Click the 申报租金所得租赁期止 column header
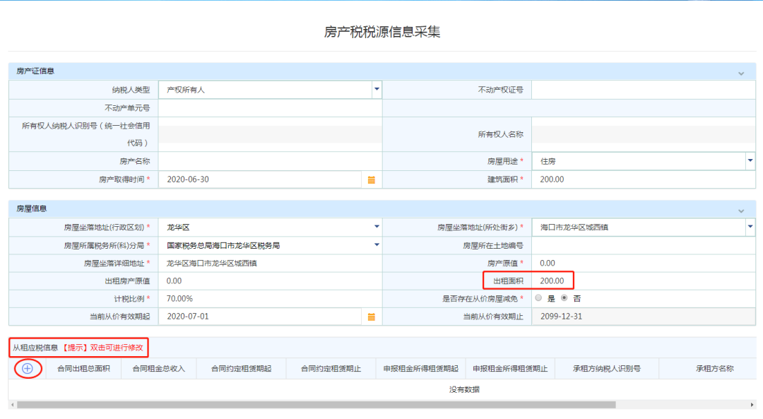Viewport: 763px width, 419px height. [x=511, y=369]
